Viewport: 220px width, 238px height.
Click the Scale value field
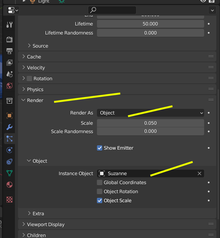click(x=150, y=123)
